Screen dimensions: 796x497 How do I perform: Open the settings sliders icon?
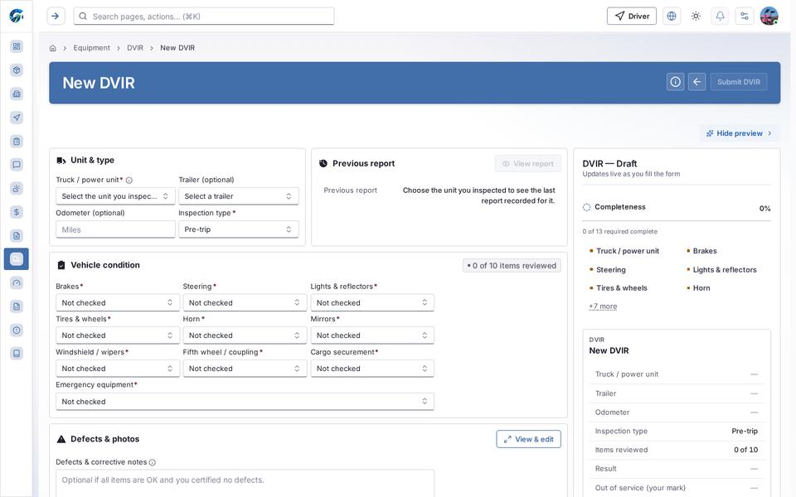pos(745,17)
